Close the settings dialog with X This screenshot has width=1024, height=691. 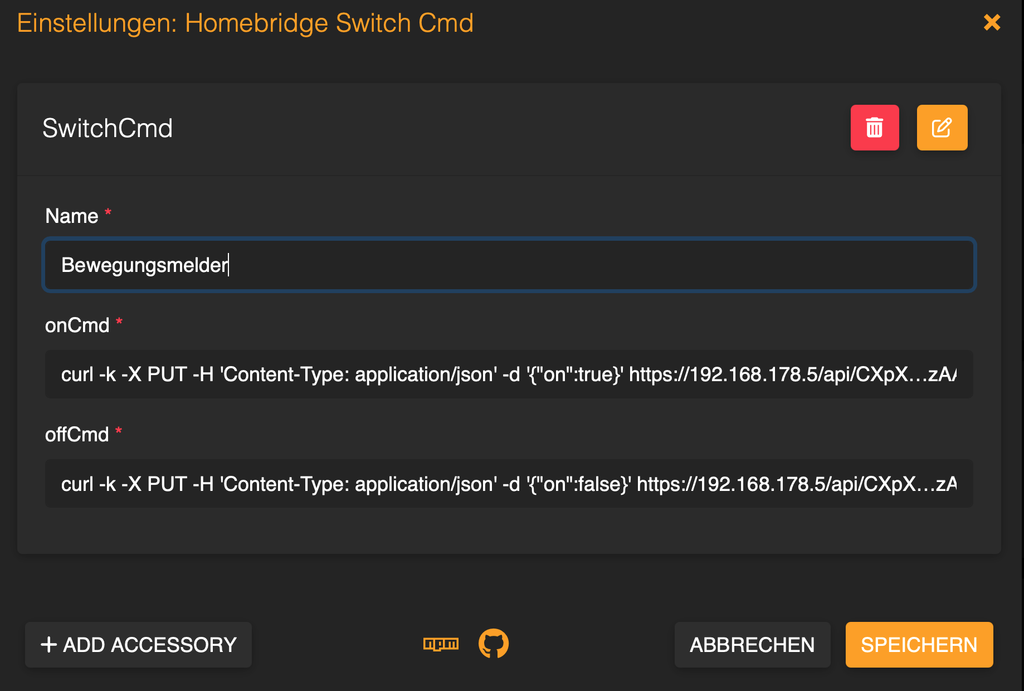(x=992, y=22)
